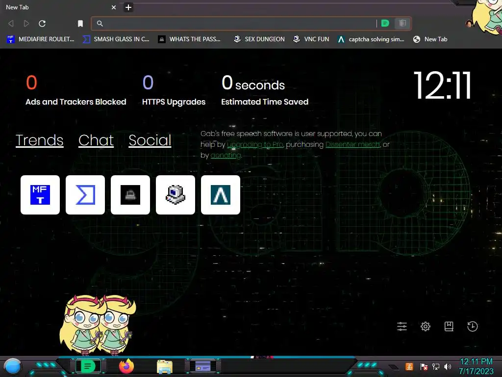Open the customize sliders icon

point(402,326)
